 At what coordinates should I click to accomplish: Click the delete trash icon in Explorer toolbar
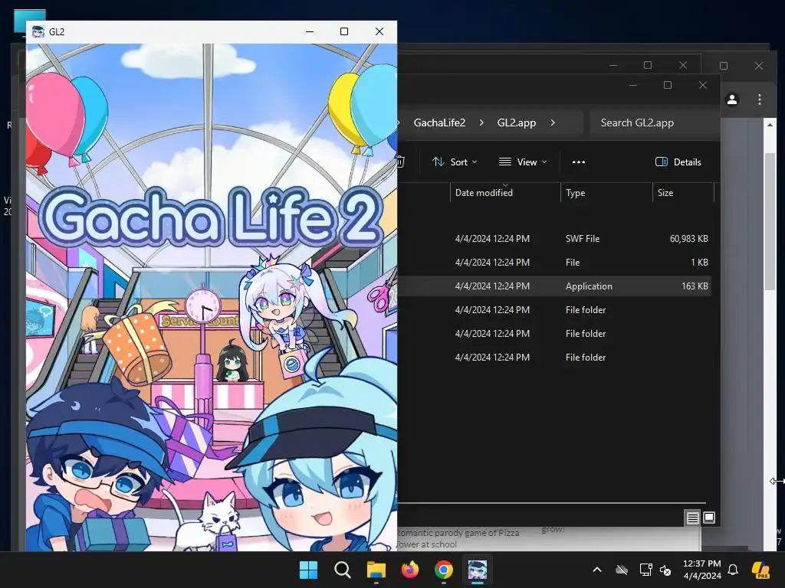point(400,162)
